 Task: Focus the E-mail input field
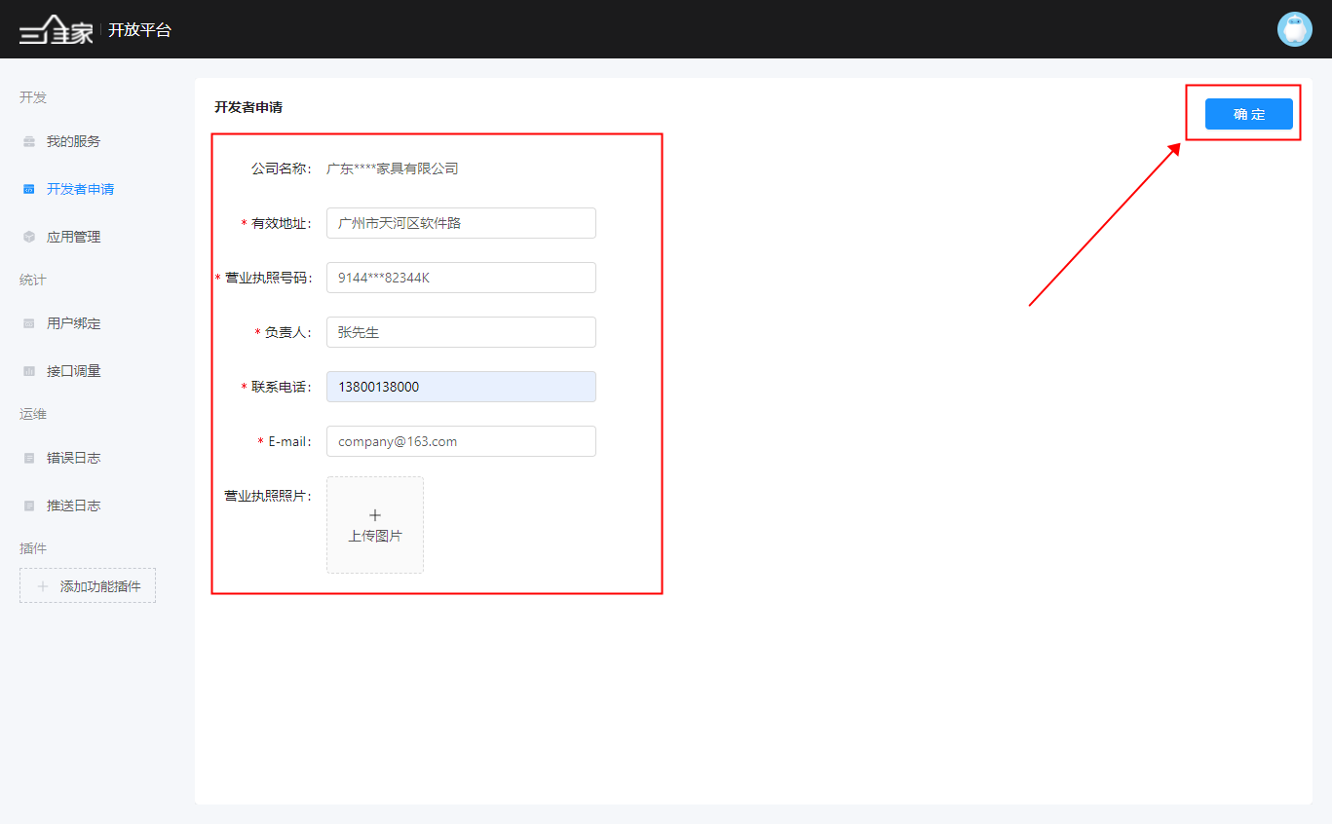pos(461,441)
